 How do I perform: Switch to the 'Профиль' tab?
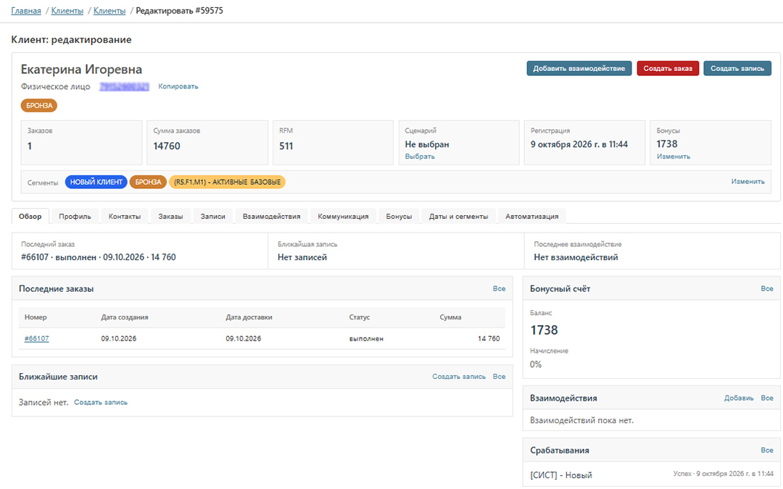click(75, 216)
